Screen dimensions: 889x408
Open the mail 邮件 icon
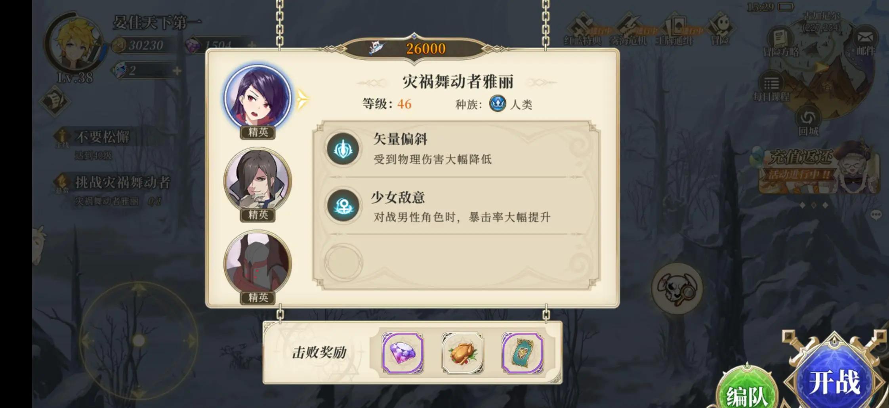click(866, 41)
